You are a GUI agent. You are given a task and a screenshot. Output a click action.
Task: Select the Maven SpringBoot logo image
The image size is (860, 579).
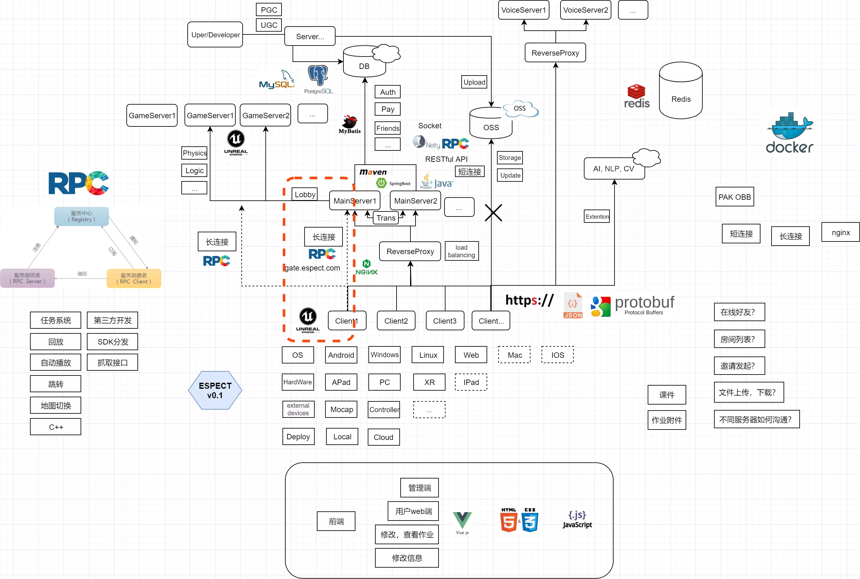pos(385,178)
